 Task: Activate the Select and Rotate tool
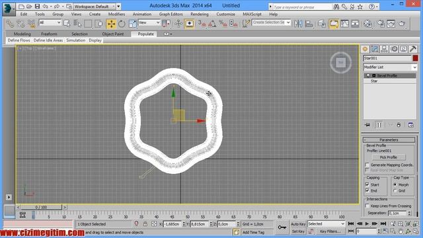[x=122, y=24]
